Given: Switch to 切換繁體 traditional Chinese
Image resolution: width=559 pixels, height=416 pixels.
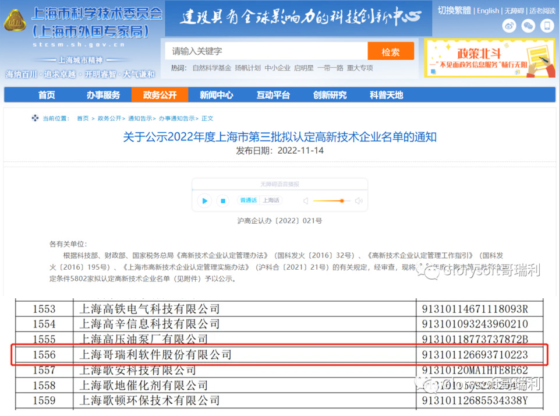Looking at the screenshot, I should click(x=454, y=10).
